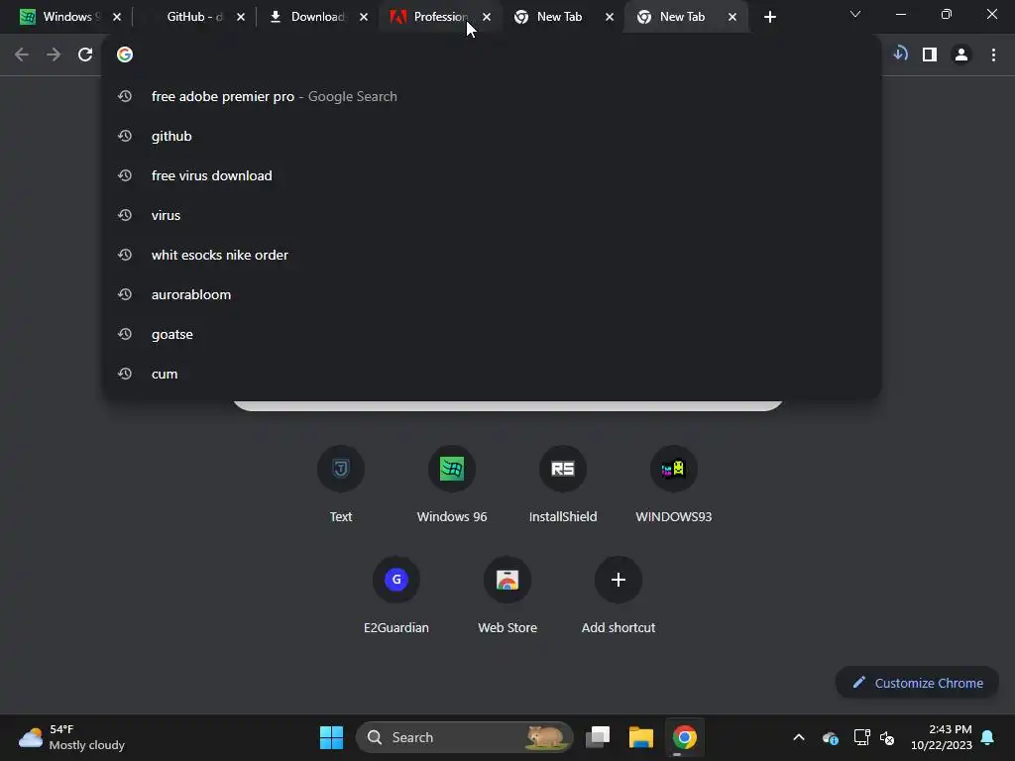Close the first New Tab
This screenshot has height=761, width=1015.
[610, 18]
